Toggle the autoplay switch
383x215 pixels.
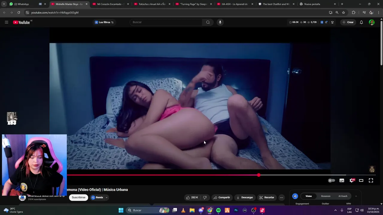tap(332, 180)
